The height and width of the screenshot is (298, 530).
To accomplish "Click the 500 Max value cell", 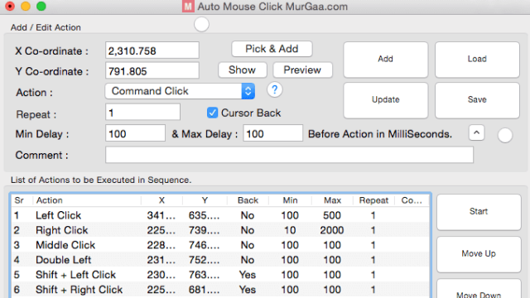I will tap(332, 215).
